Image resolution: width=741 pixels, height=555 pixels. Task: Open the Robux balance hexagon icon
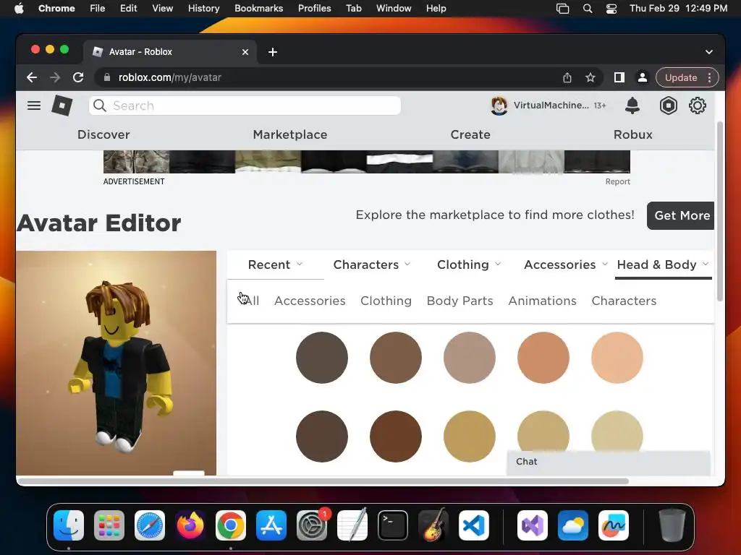(x=668, y=106)
